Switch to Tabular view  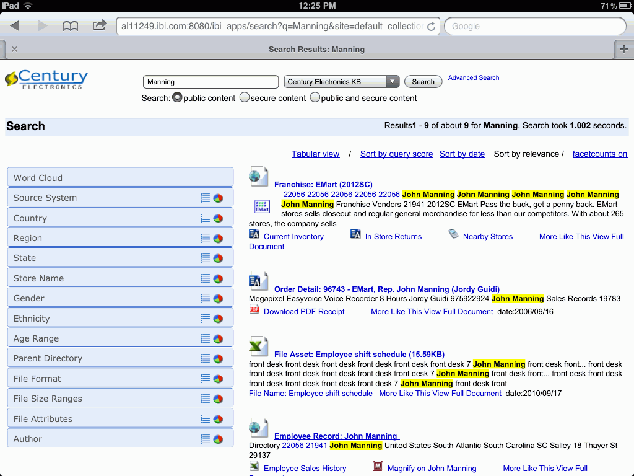coord(315,154)
